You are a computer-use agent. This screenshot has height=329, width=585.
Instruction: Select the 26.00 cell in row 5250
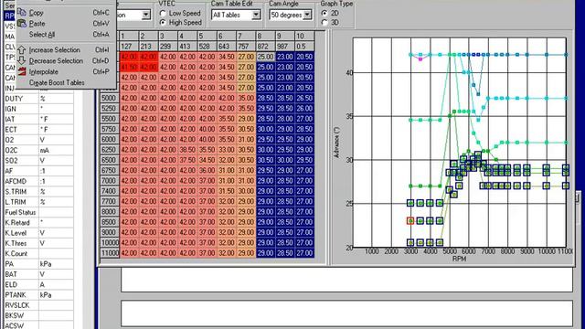[x=304, y=109]
